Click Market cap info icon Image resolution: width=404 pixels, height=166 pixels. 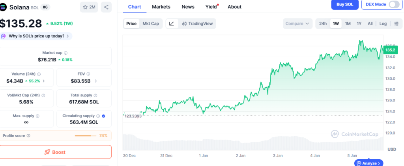[x=65, y=53]
